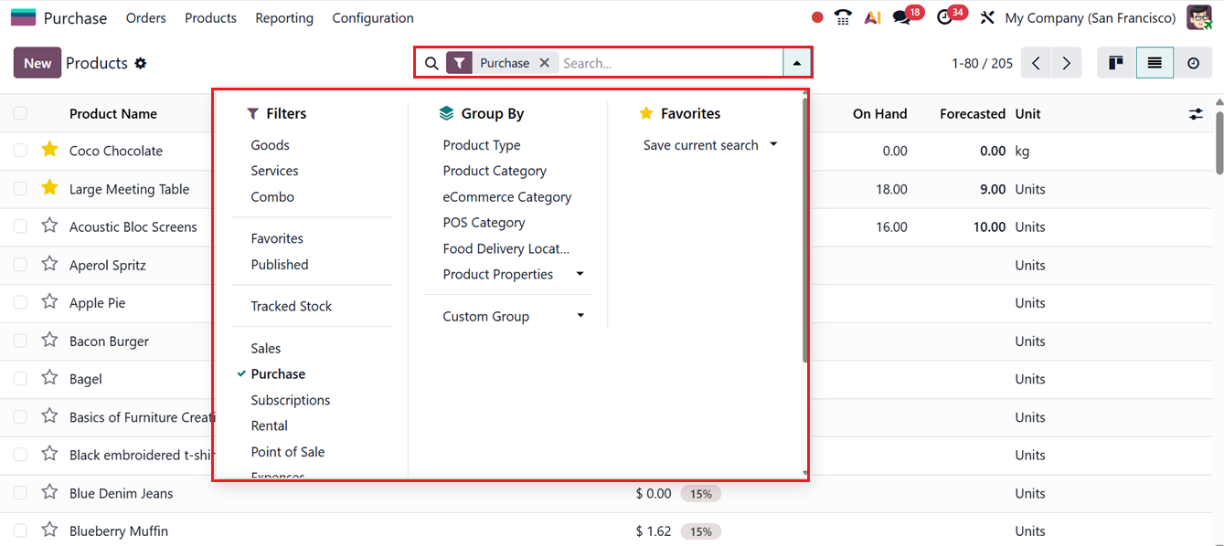Open the conversations messaging panel

[903, 16]
